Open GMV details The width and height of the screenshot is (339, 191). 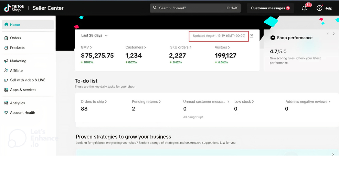click(86, 47)
